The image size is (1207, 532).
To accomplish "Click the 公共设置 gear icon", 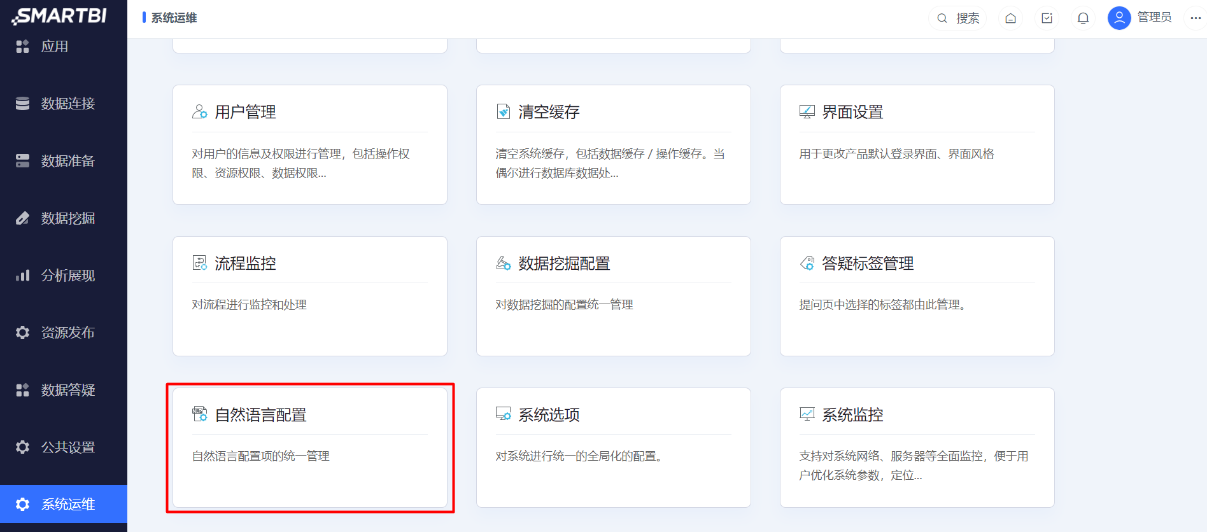I will [23, 447].
